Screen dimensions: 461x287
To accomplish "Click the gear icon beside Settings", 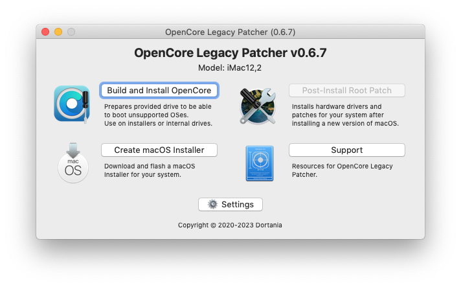I will [212, 204].
